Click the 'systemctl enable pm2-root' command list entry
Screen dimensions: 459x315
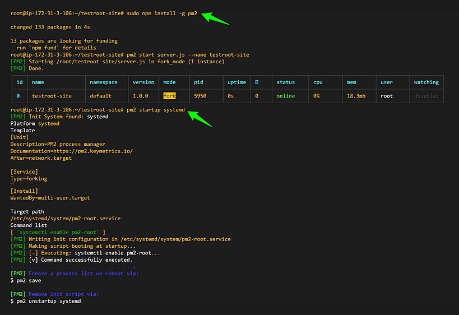(58, 232)
